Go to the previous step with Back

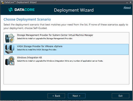[x=56, y=96]
